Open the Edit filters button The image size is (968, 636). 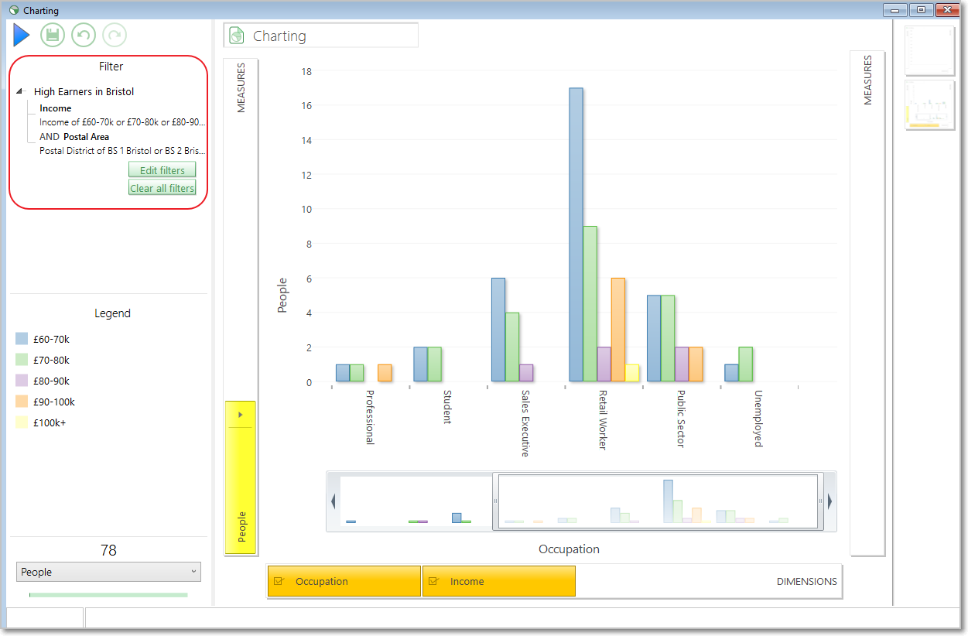[162, 170]
